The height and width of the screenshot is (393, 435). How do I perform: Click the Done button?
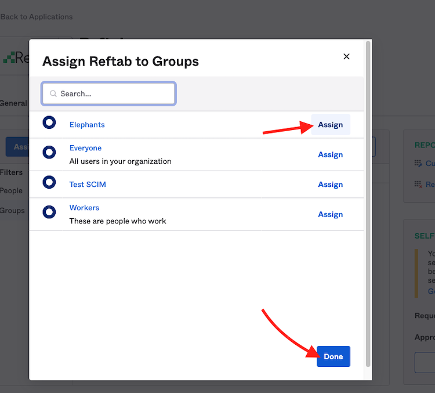point(333,356)
